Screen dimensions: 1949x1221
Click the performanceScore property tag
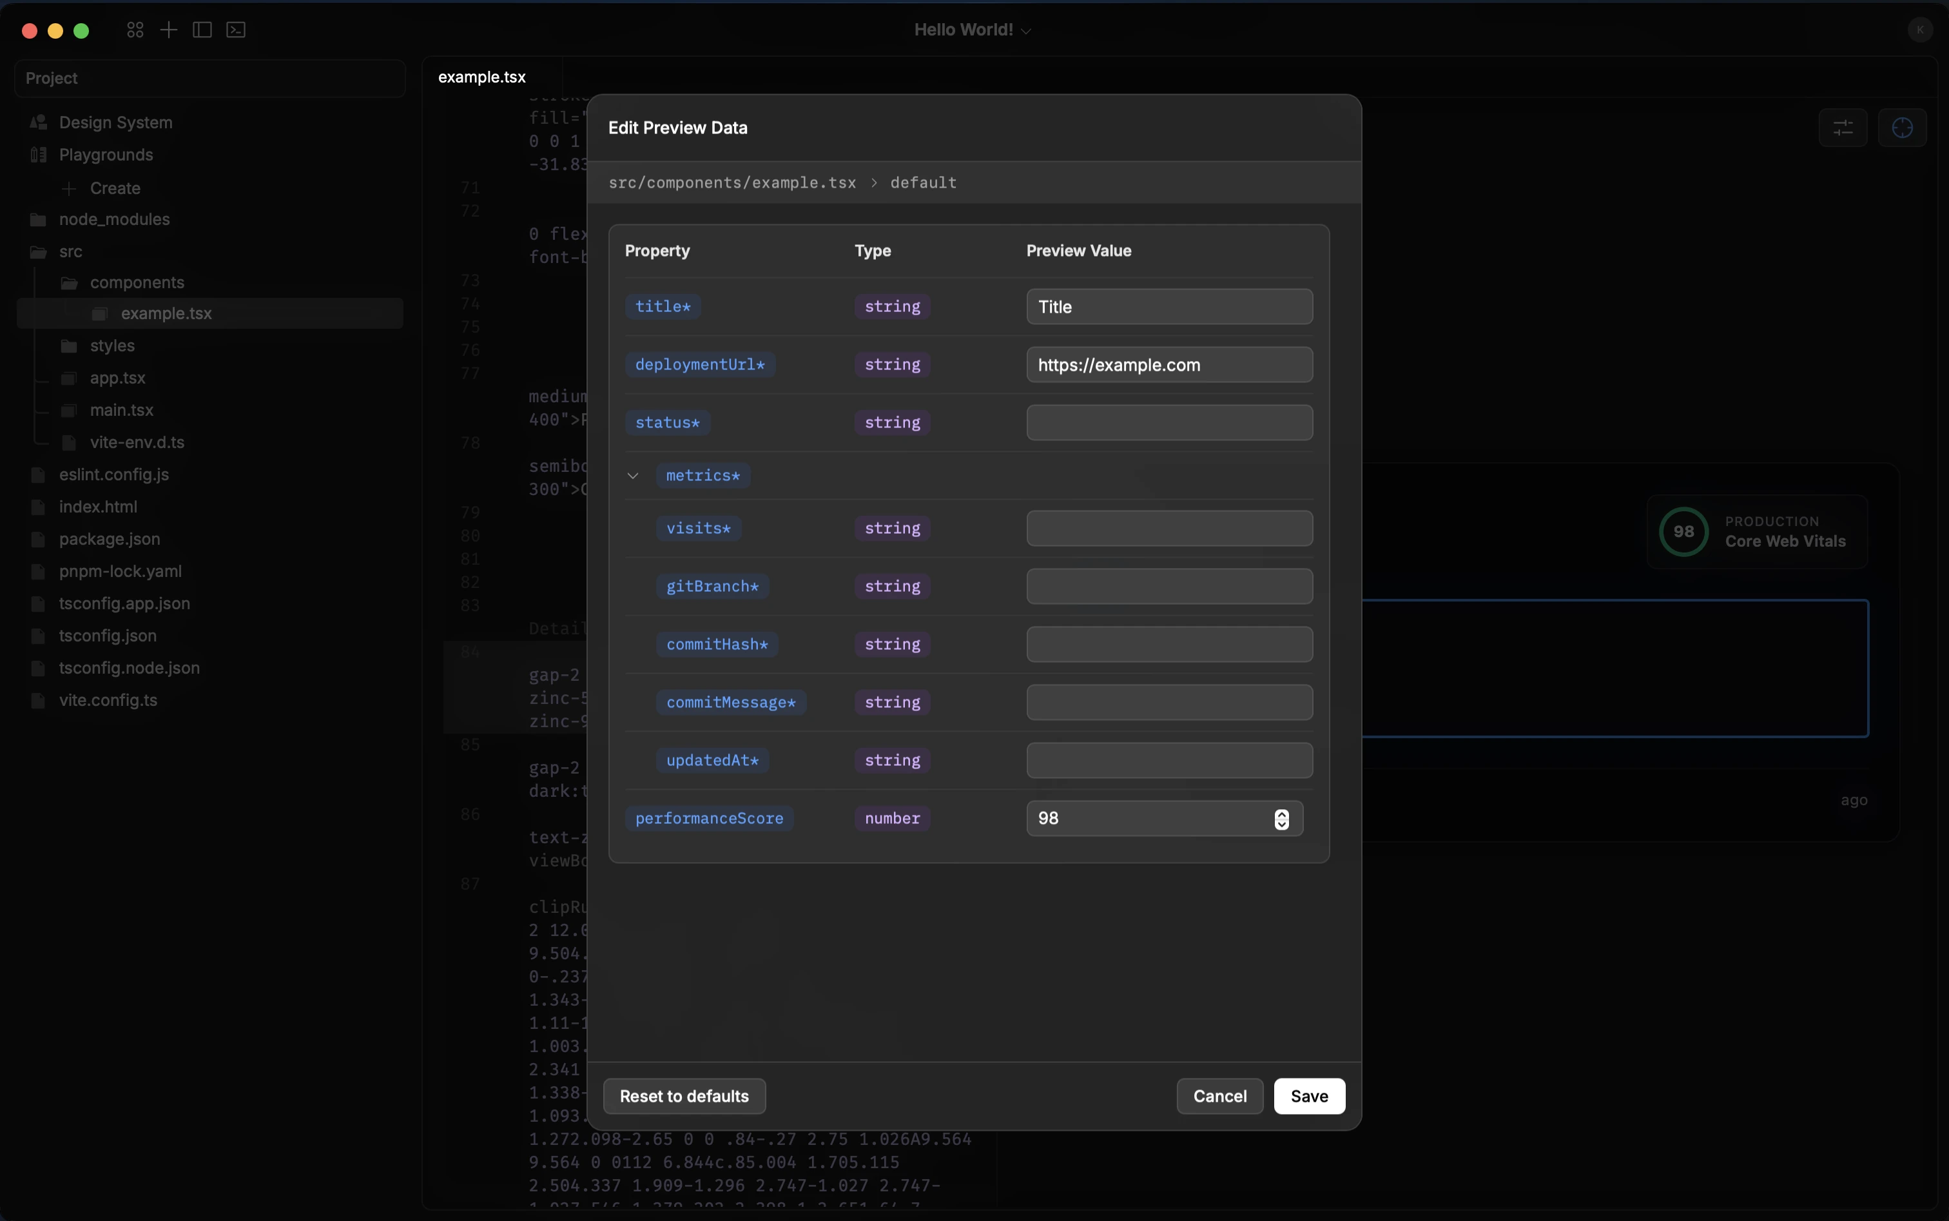tap(710, 819)
